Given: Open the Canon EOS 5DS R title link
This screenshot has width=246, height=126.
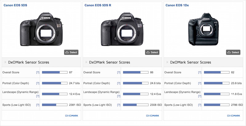Looking at the screenshot, I should point(98,5).
